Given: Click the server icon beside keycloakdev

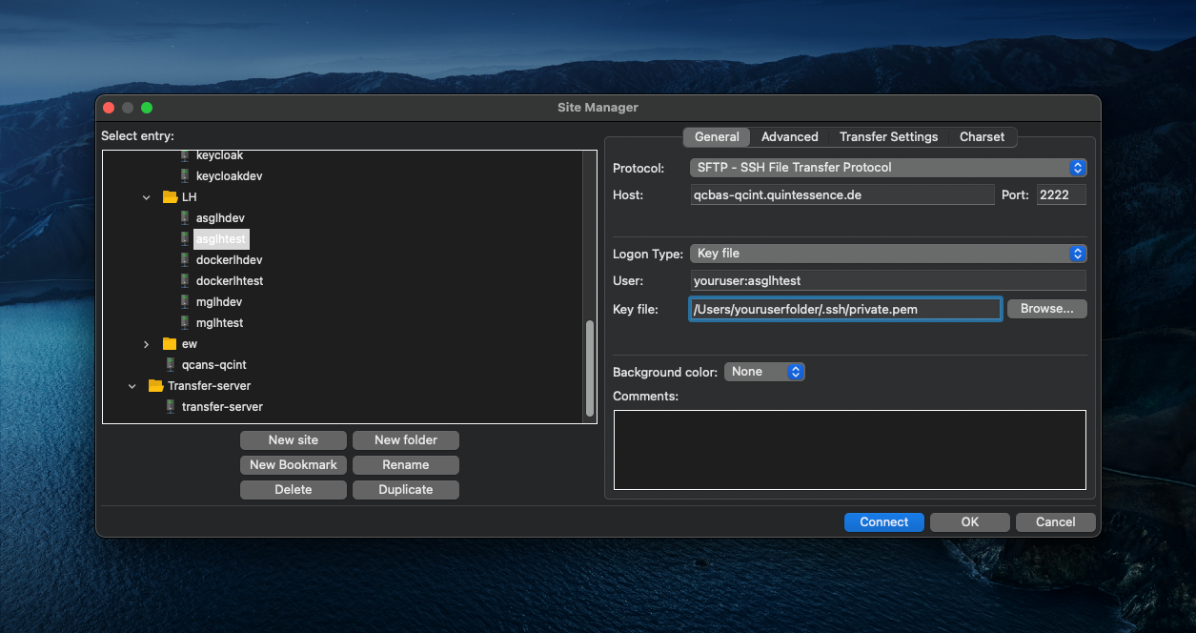Looking at the screenshot, I should coord(185,176).
